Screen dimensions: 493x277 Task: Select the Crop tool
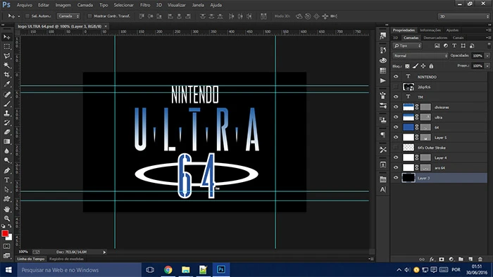(x=6, y=75)
